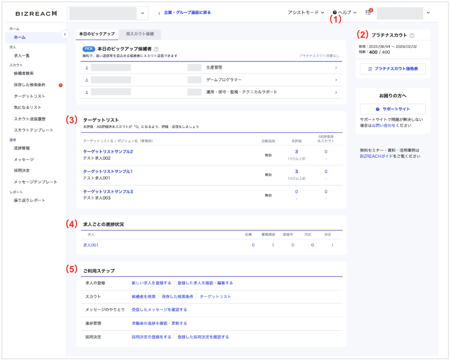451x362 pixels.
Task: Open the アシストモード dropdown
Action: pyautogui.click(x=306, y=12)
